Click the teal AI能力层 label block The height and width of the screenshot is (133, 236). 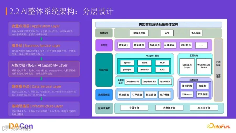104,70
